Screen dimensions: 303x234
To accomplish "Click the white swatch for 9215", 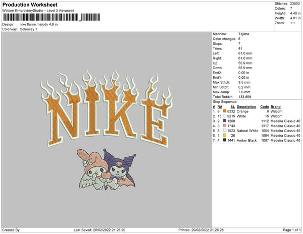I will click(x=225, y=116).
